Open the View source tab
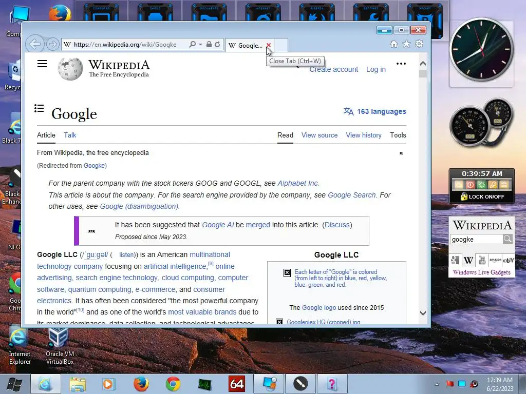The image size is (526, 394). 320,135
